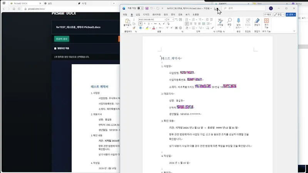Justify paragraph text
The width and height of the screenshot is (308, 173).
[199, 24]
